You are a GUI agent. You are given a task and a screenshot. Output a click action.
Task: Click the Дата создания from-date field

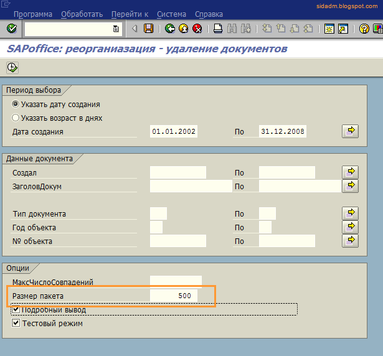tap(174, 131)
